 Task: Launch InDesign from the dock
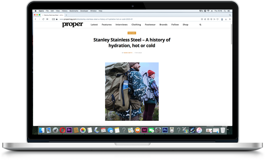click(144, 130)
